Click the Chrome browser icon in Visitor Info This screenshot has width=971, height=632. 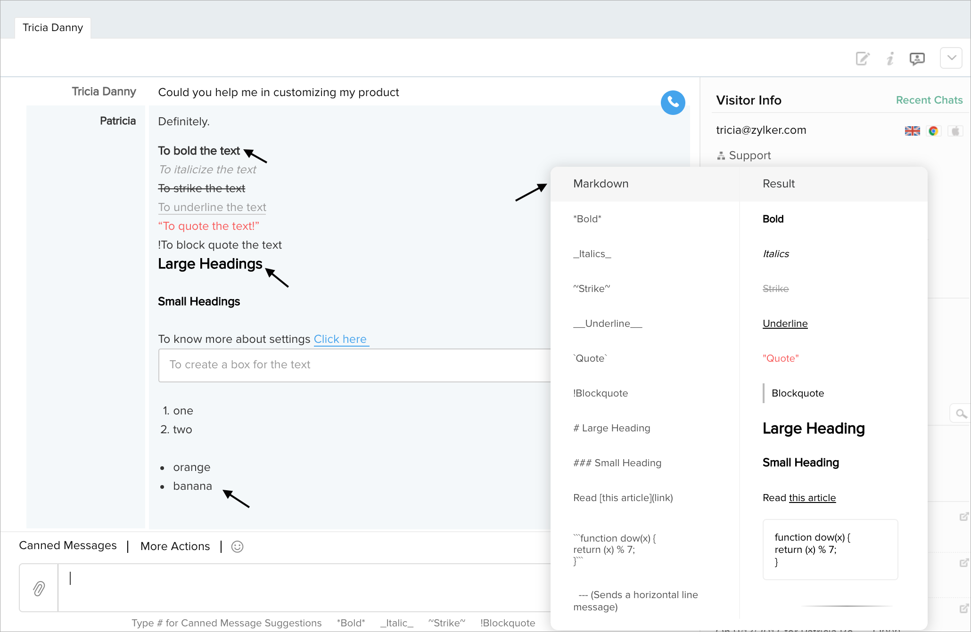(933, 131)
